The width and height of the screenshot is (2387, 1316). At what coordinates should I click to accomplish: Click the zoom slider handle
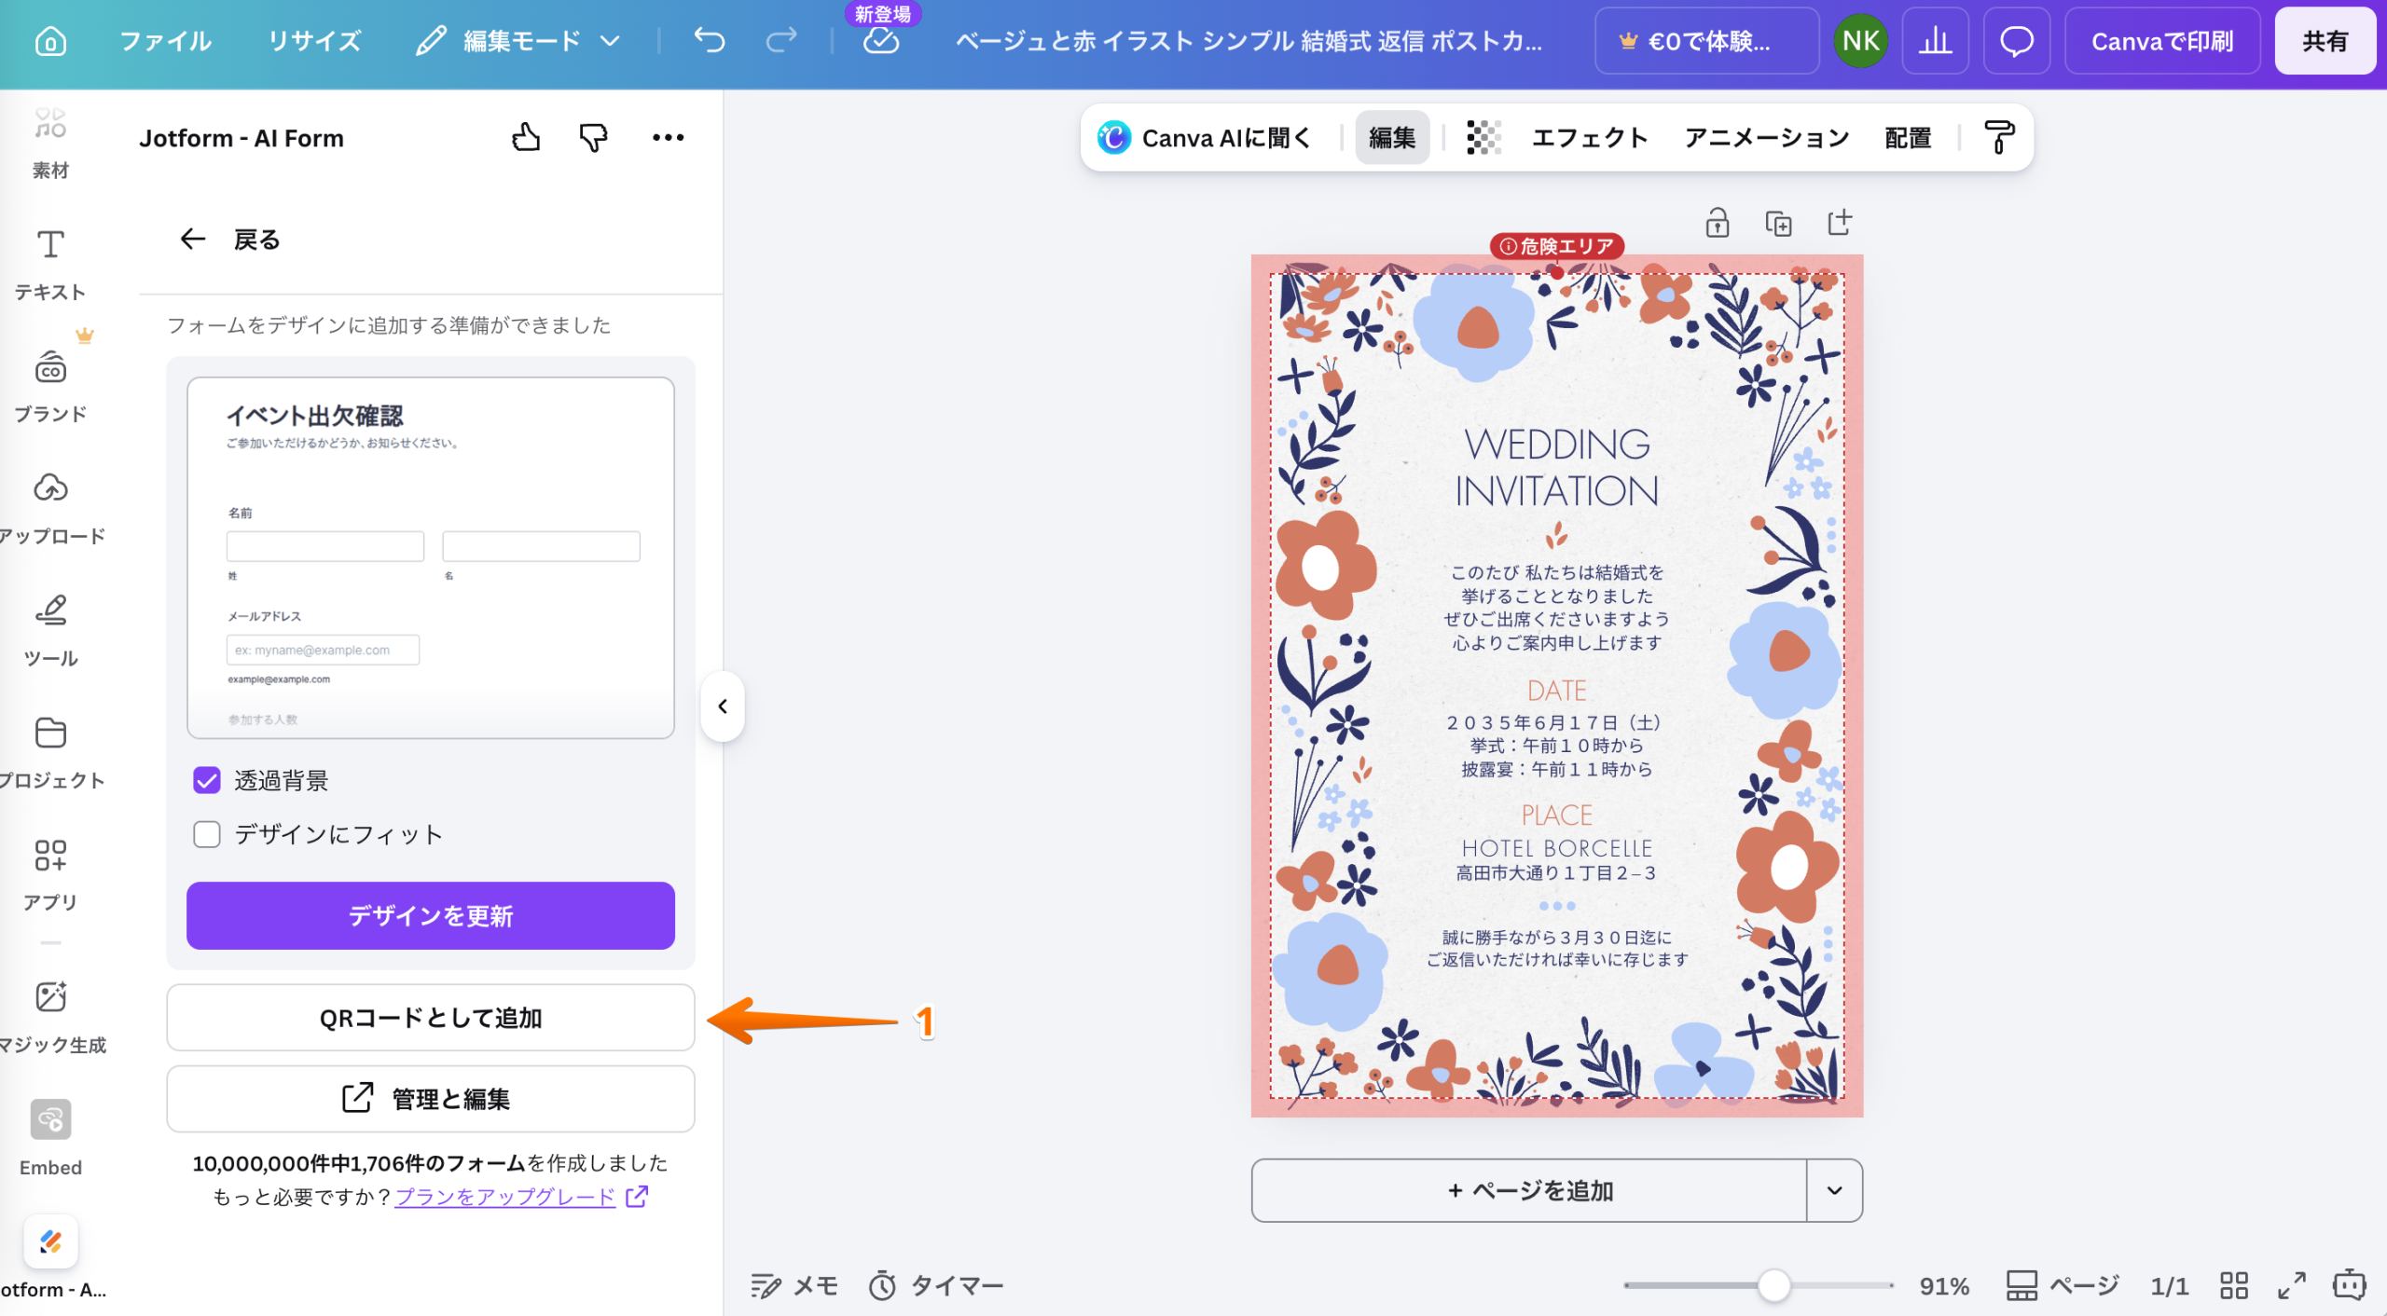pyautogui.click(x=1774, y=1286)
